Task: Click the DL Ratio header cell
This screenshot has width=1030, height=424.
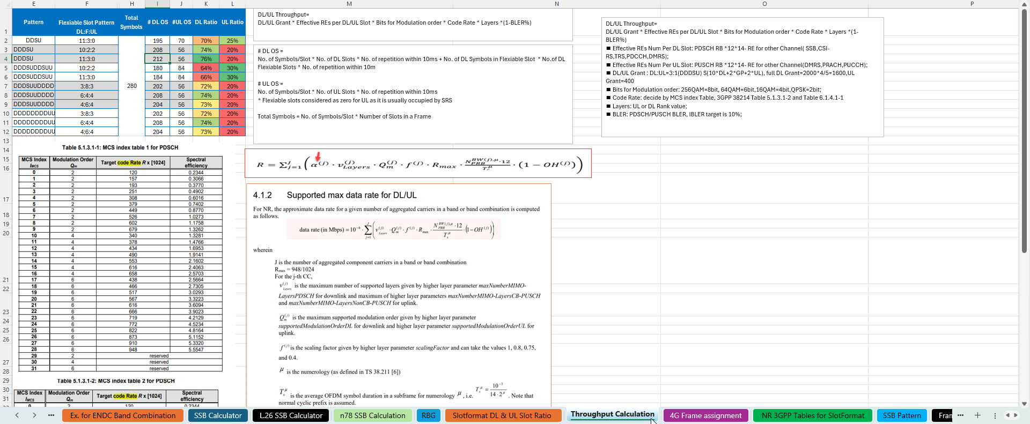Action: 206,22
